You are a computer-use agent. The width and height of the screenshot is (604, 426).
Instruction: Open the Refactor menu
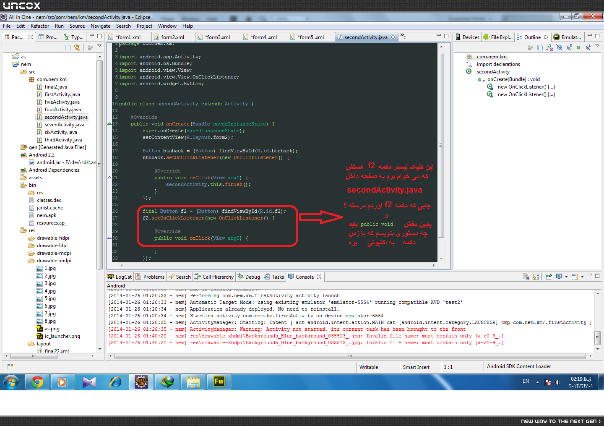tap(40, 26)
